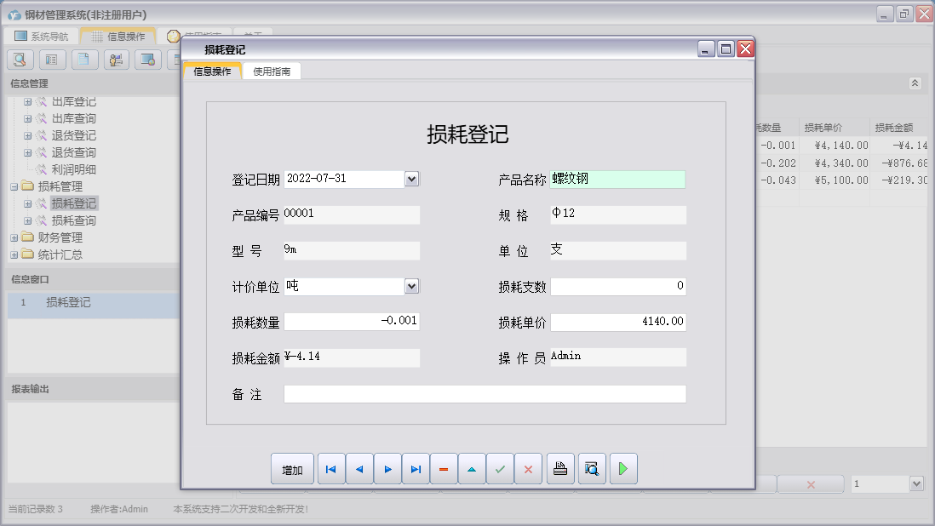Navigate to the first record
The image size is (935, 526).
click(330, 468)
